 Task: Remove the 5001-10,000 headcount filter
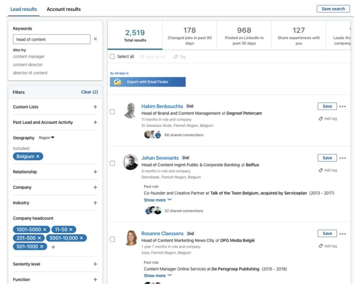81,238
